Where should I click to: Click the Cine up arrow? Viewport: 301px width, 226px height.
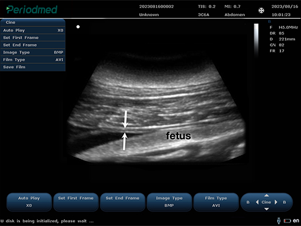[266, 196]
